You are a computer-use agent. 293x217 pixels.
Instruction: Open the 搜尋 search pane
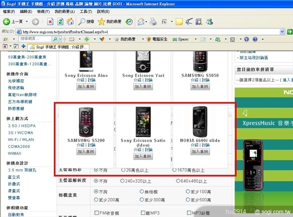point(86,22)
